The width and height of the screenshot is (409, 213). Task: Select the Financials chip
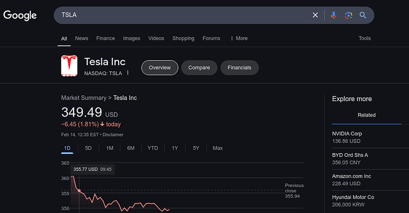click(x=239, y=67)
